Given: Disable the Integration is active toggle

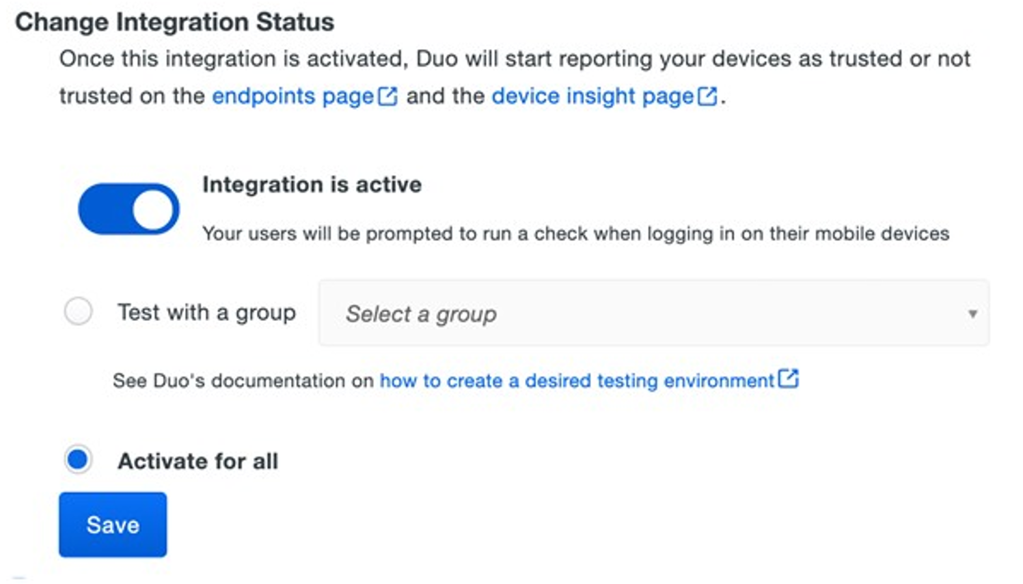Looking at the screenshot, I should coord(128,208).
